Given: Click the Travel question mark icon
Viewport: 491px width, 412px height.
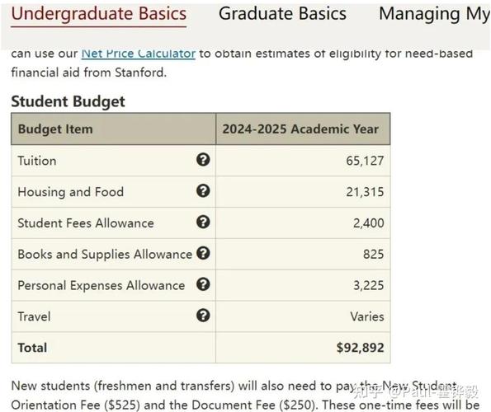Looking at the screenshot, I should pyautogui.click(x=203, y=316).
